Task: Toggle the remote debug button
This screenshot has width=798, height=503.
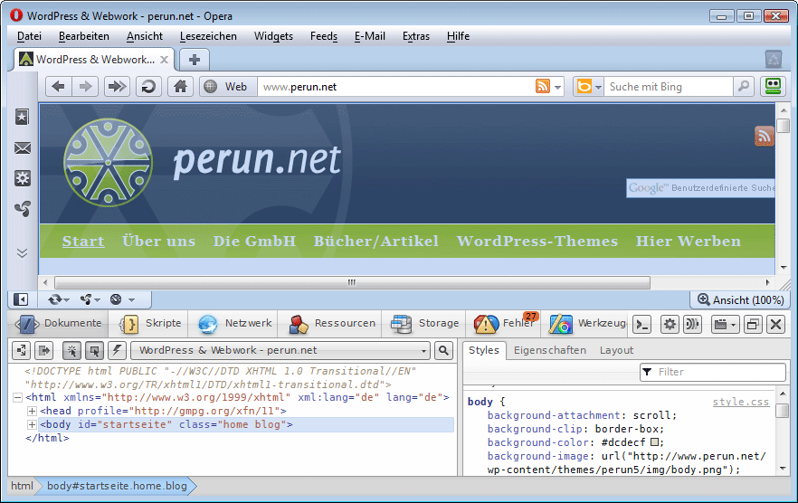Action: (x=692, y=324)
